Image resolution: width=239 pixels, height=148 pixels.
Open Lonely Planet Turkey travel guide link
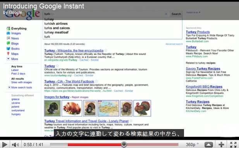click(x=86, y=121)
